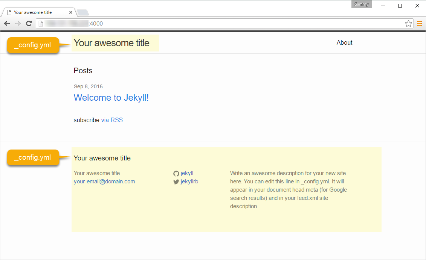Screen dimensions: 426x260
Task: Open the jekyllrb Twitter link
Action: point(189,181)
